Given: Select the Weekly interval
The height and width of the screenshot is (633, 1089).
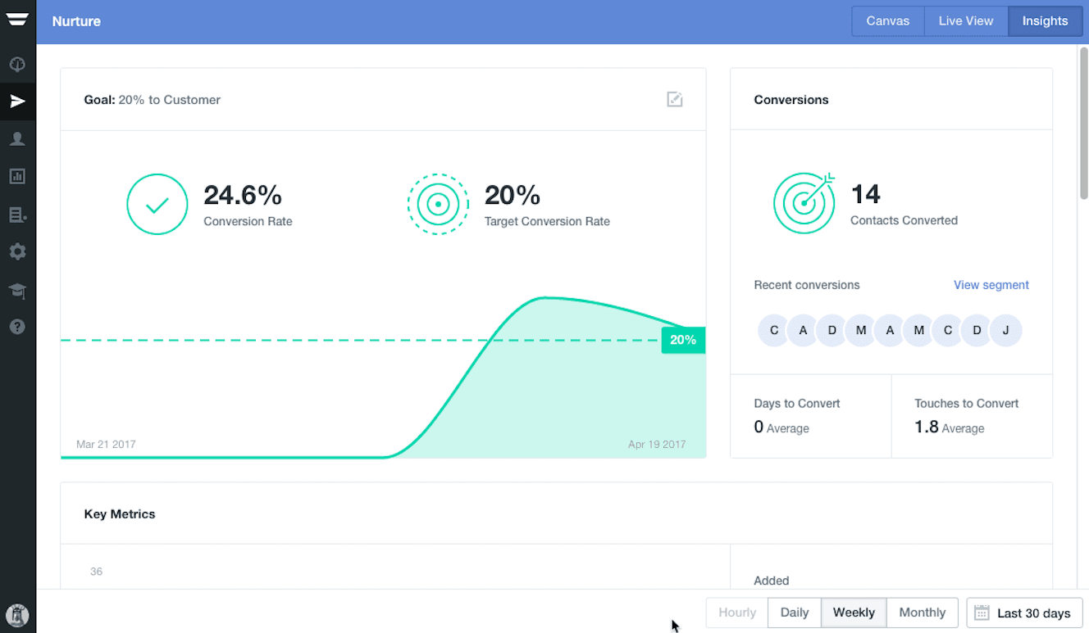Looking at the screenshot, I should point(854,613).
